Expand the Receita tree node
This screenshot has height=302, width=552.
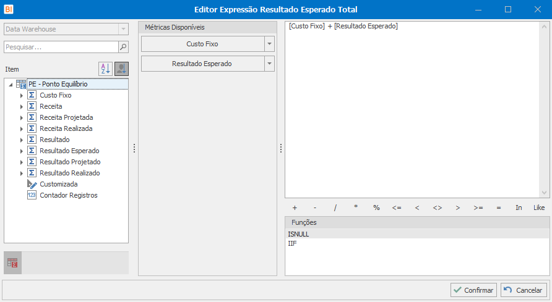[x=22, y=106]
